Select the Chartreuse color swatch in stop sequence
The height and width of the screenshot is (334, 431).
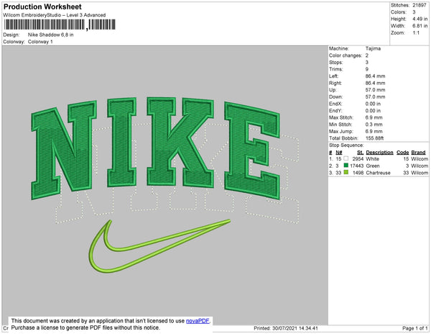coord(346,172)
